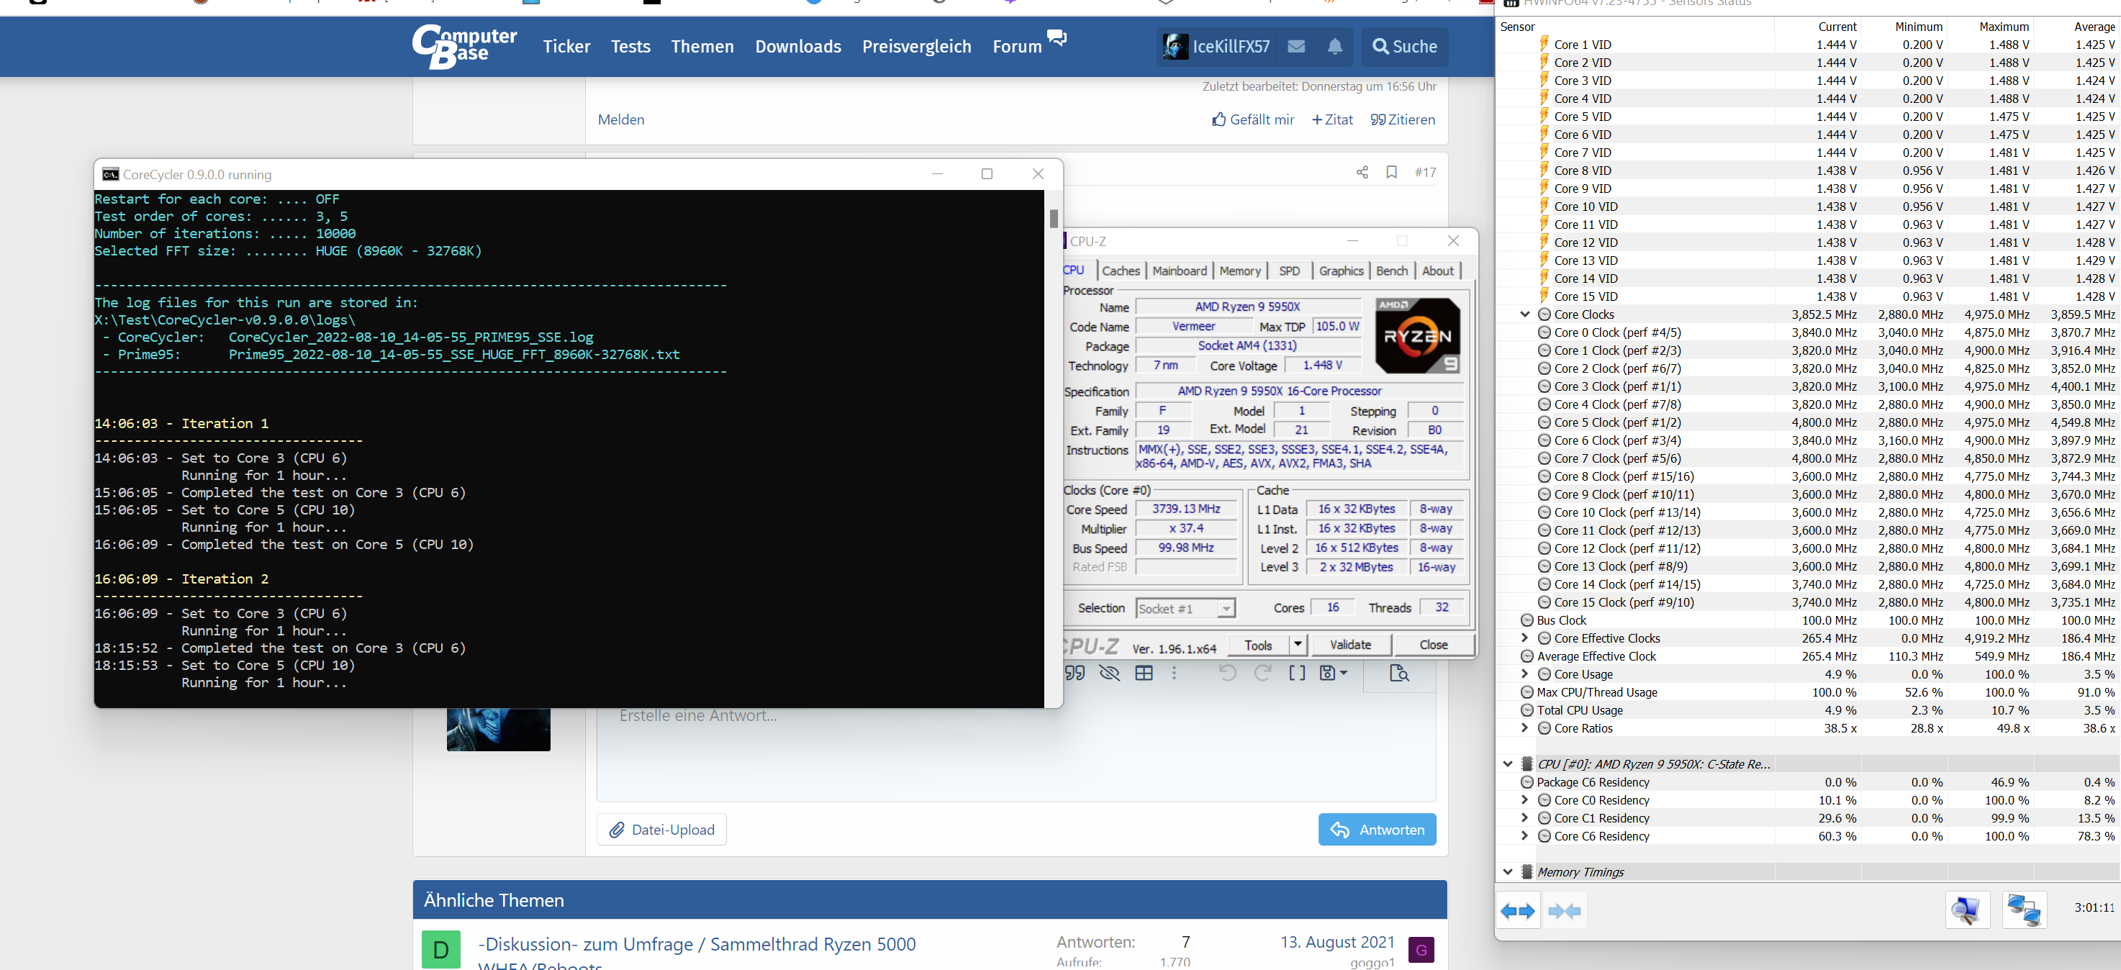Click the Validate button in CPU-Z
The image size is (2121, 970).
(1350, 645)
